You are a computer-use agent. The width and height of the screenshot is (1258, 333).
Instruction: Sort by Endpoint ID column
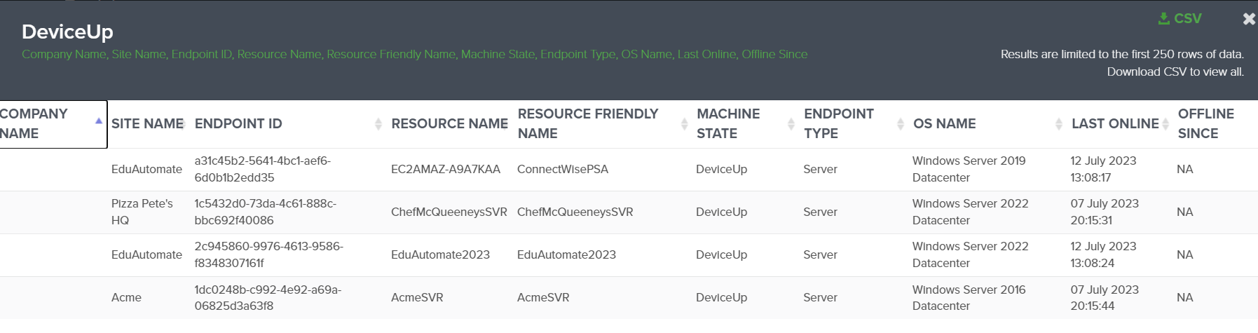[x=289, y=124]
